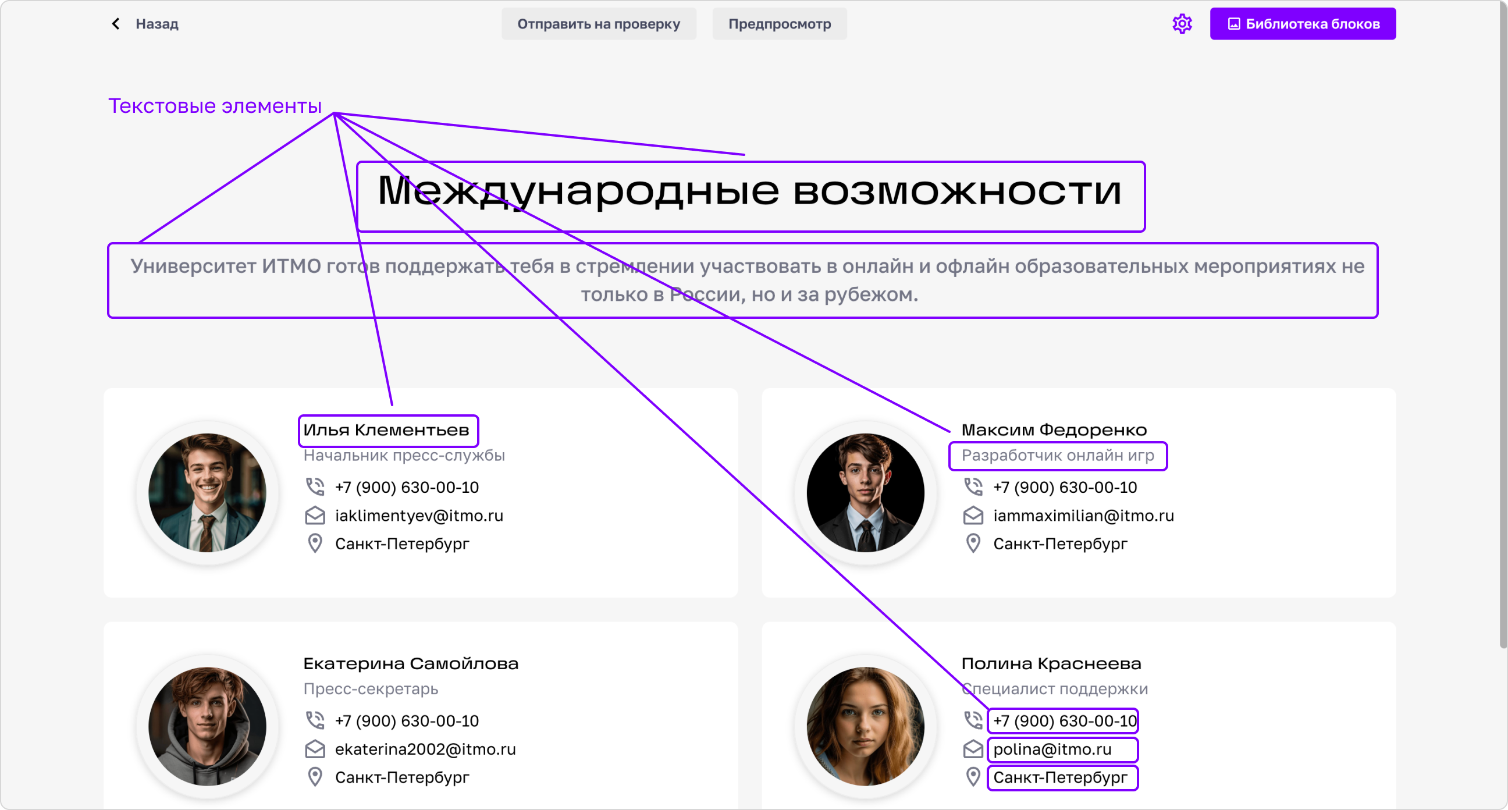Select text Специалист поддержки

click(x=1055, y=689)
